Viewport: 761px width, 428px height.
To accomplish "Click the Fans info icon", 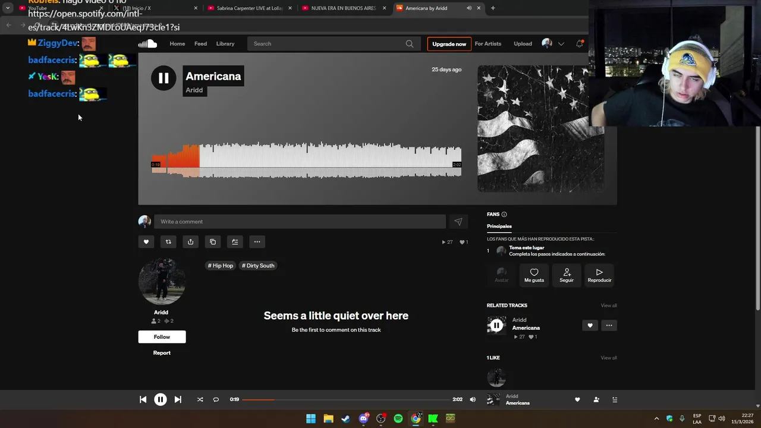I will 504,215.
